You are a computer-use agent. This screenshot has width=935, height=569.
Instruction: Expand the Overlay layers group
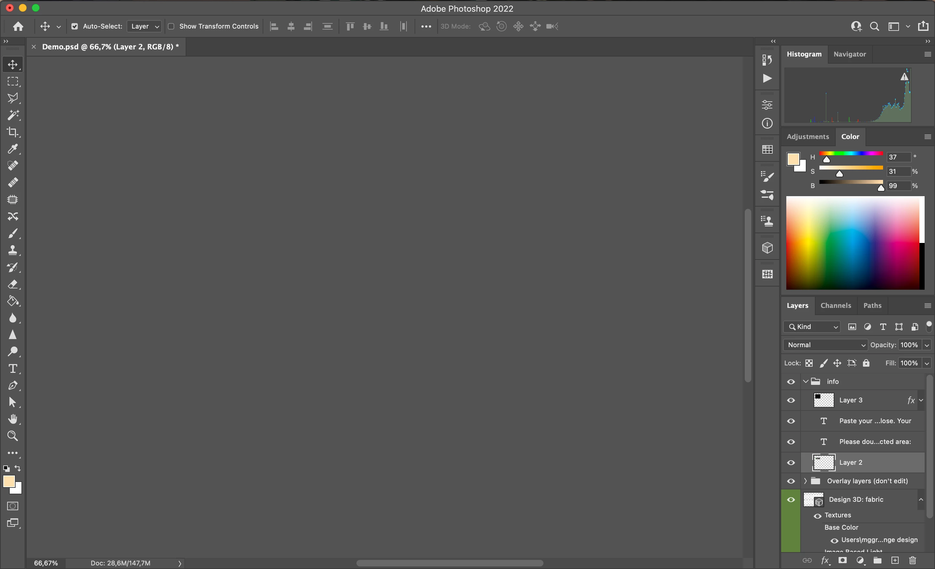tap(805, 481)
